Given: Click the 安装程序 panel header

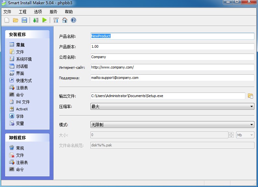Looking at the screenshot, I should coord(27,34).
